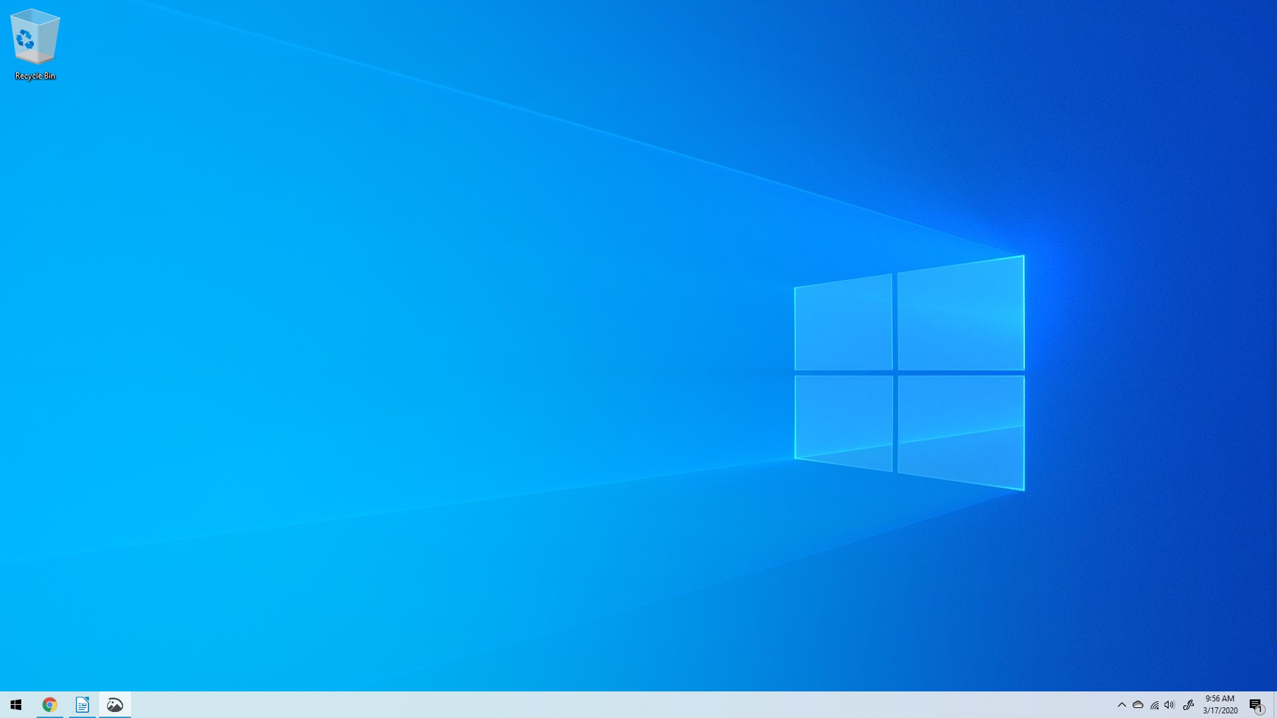Open Windows Ink Workspace pen icon
Image resolution: width=1277 pixels, height=718 pixels.
click(1189, 705)
